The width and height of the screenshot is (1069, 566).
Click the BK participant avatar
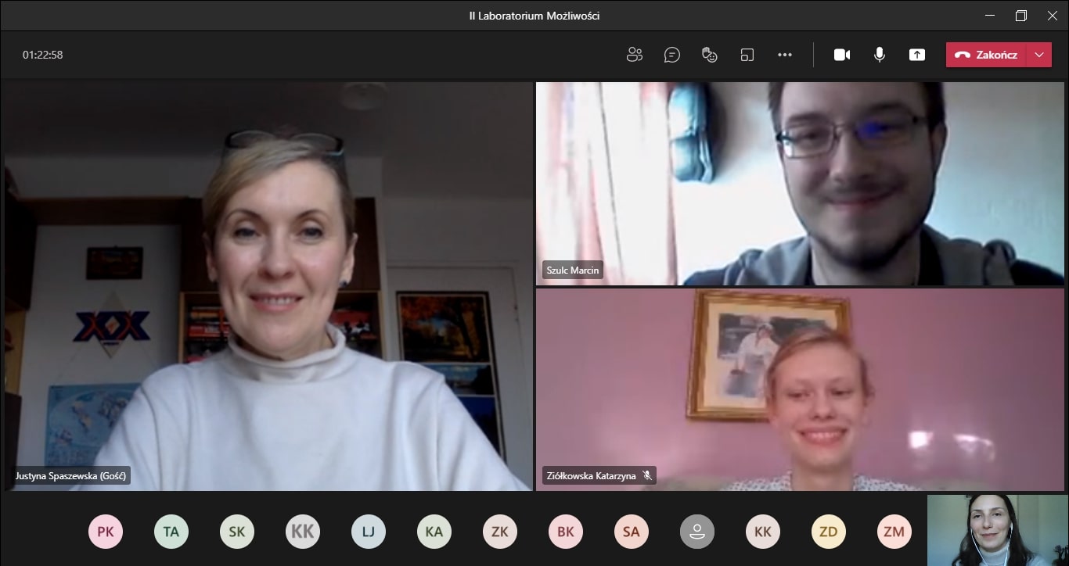point(566,532)
